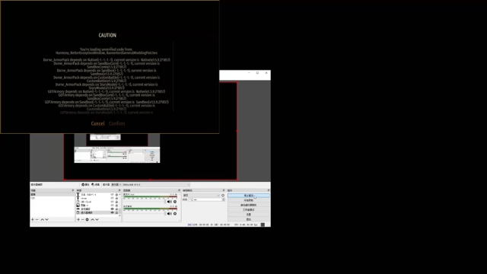
Task: Open the scene transition type dropdown
Action: 201,196
